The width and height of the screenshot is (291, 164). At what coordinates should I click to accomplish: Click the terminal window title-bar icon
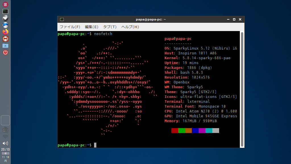(62, 19)
